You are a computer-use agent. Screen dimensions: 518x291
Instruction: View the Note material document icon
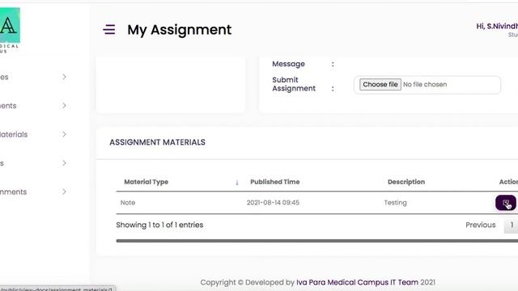pos(505,203)
